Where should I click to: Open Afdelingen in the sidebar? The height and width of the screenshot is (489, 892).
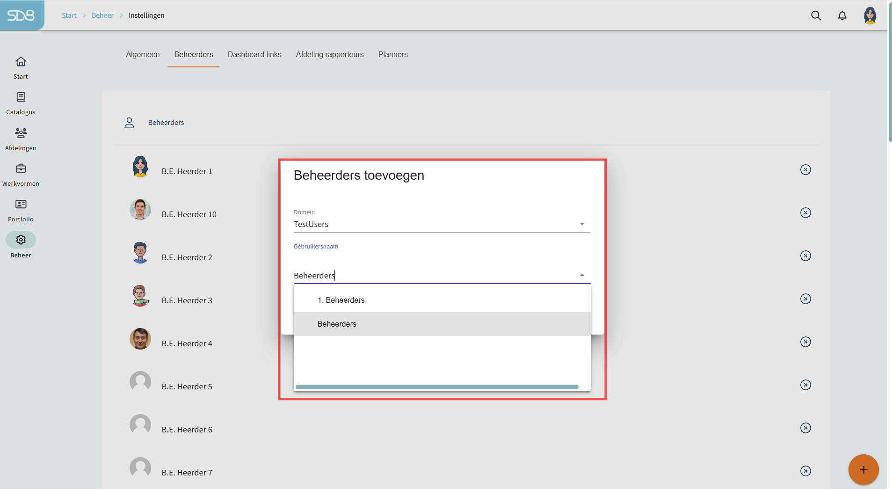pyautogui.click(x=21, y=139)
